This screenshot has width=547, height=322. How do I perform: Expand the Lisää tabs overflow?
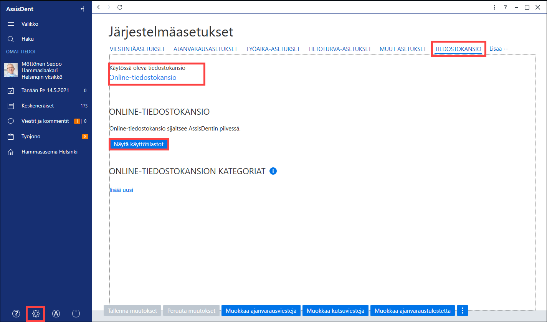click(x=499, y=49)
